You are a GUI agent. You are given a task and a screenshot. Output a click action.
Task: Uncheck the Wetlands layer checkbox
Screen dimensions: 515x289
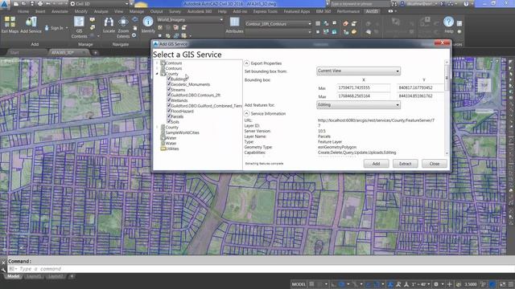click(x=169, y=100)
